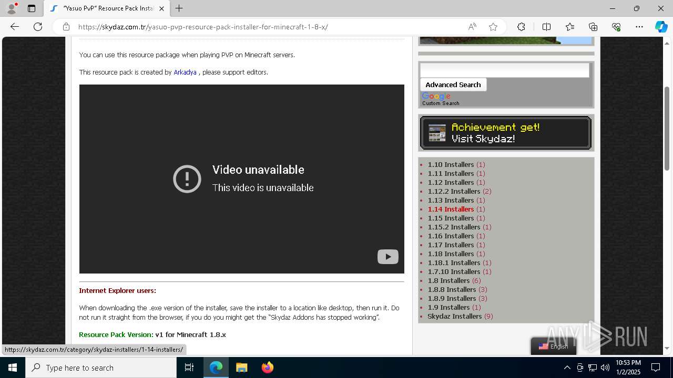The image size is (673, 378).
Task: Open the network status icon
Action: 593,367
